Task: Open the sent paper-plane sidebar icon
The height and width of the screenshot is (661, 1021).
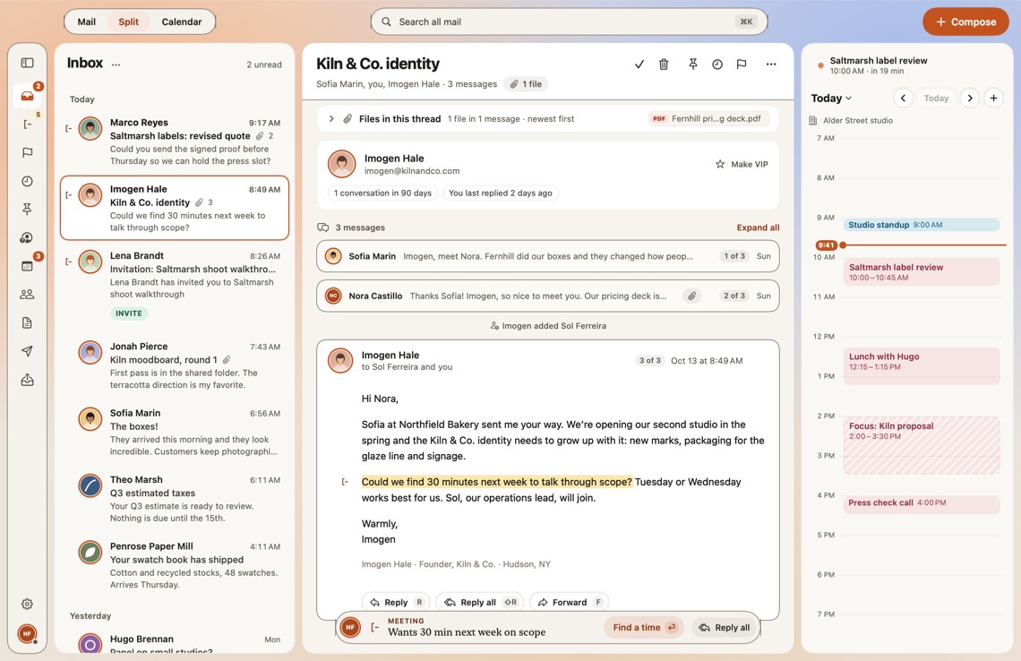Action: [28, 351]
